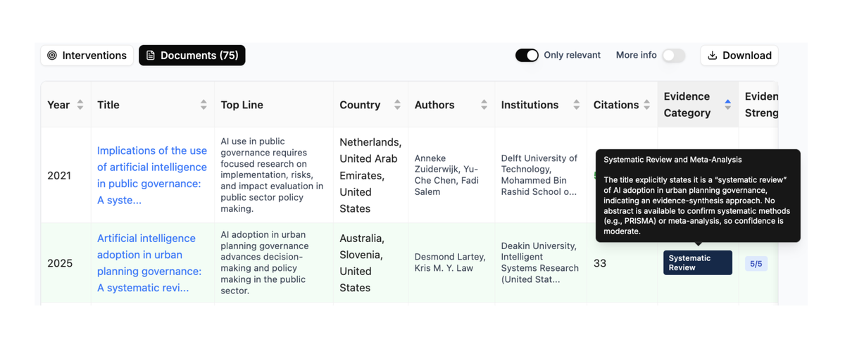Click the download arrow icon
Screen dimensions: 845x356
click(713, 56)
